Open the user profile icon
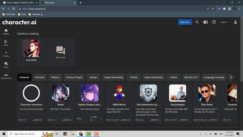243x137 pixels. [x=235, y=22]
